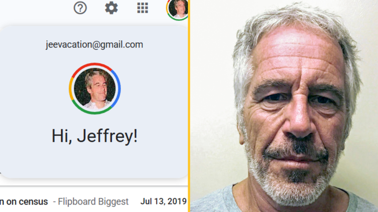
Task: Click the horizontal line above the email row
Action: pos(94,186)
